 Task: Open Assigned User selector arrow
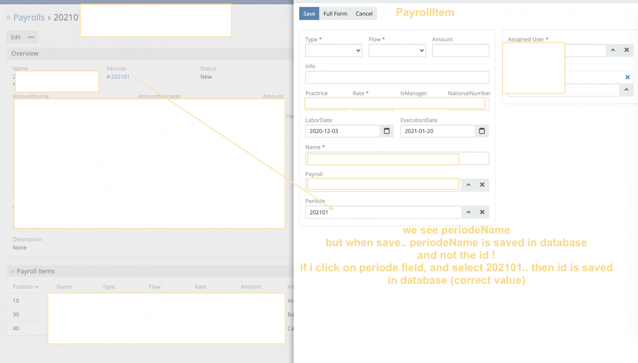[612, 50]
